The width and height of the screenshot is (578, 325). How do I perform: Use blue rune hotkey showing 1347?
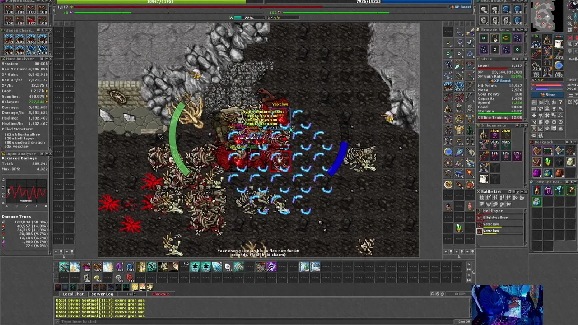(130, 267)
